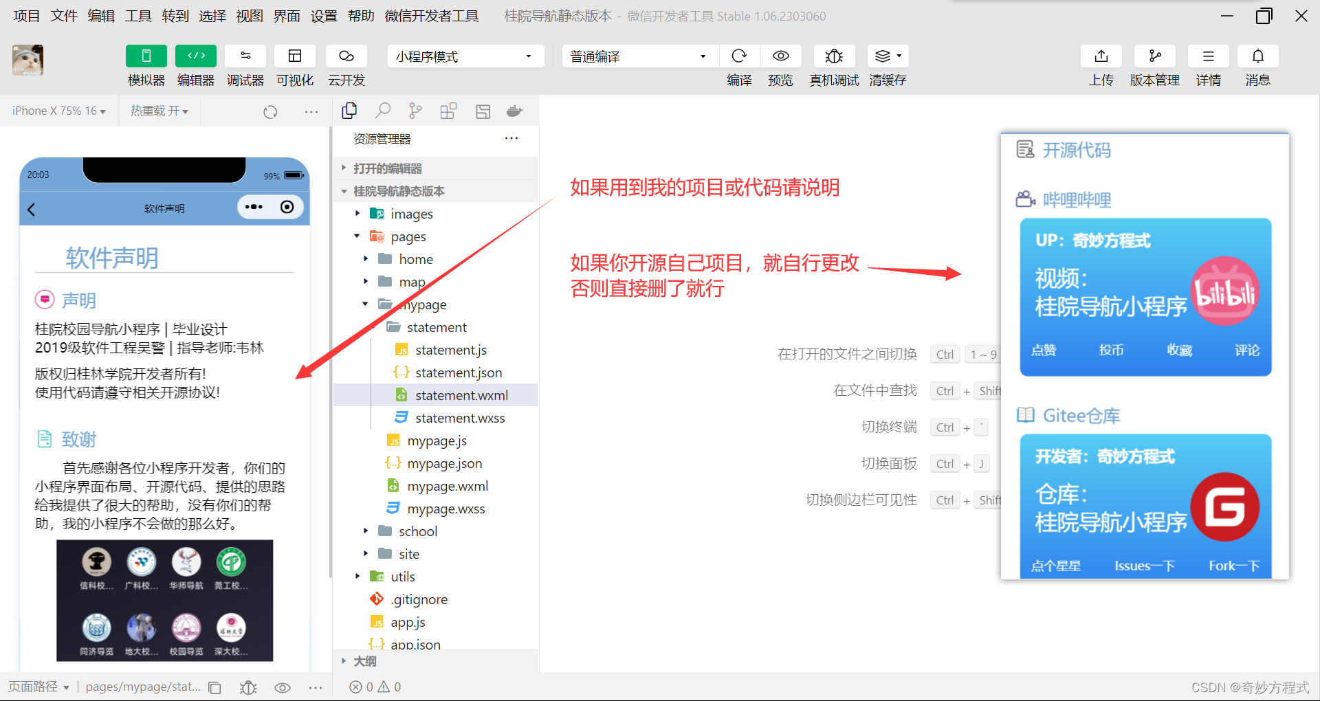
Task: Open the 设置 menu
Action: pos(323,16)
